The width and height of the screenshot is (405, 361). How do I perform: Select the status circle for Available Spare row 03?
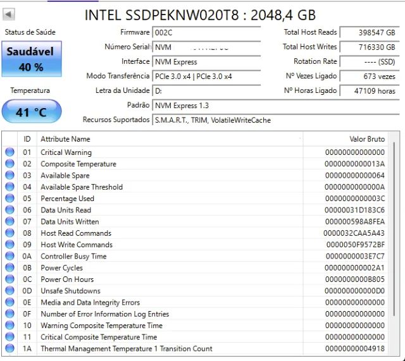(x=10, y=175)
